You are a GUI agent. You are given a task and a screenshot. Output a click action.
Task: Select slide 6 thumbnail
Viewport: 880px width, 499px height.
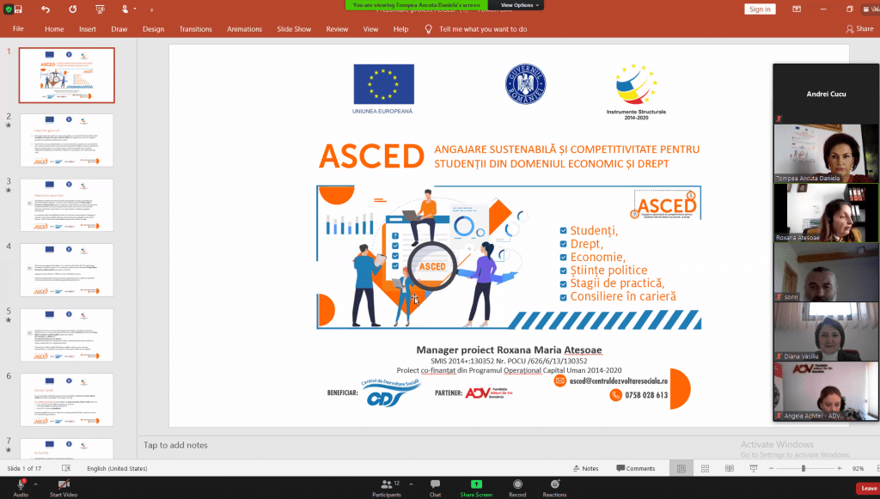click(67, 399)
